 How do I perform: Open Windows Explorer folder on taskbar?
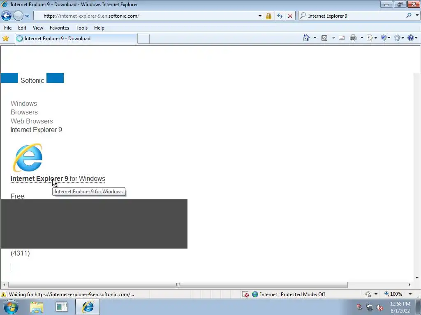(37, 307)
